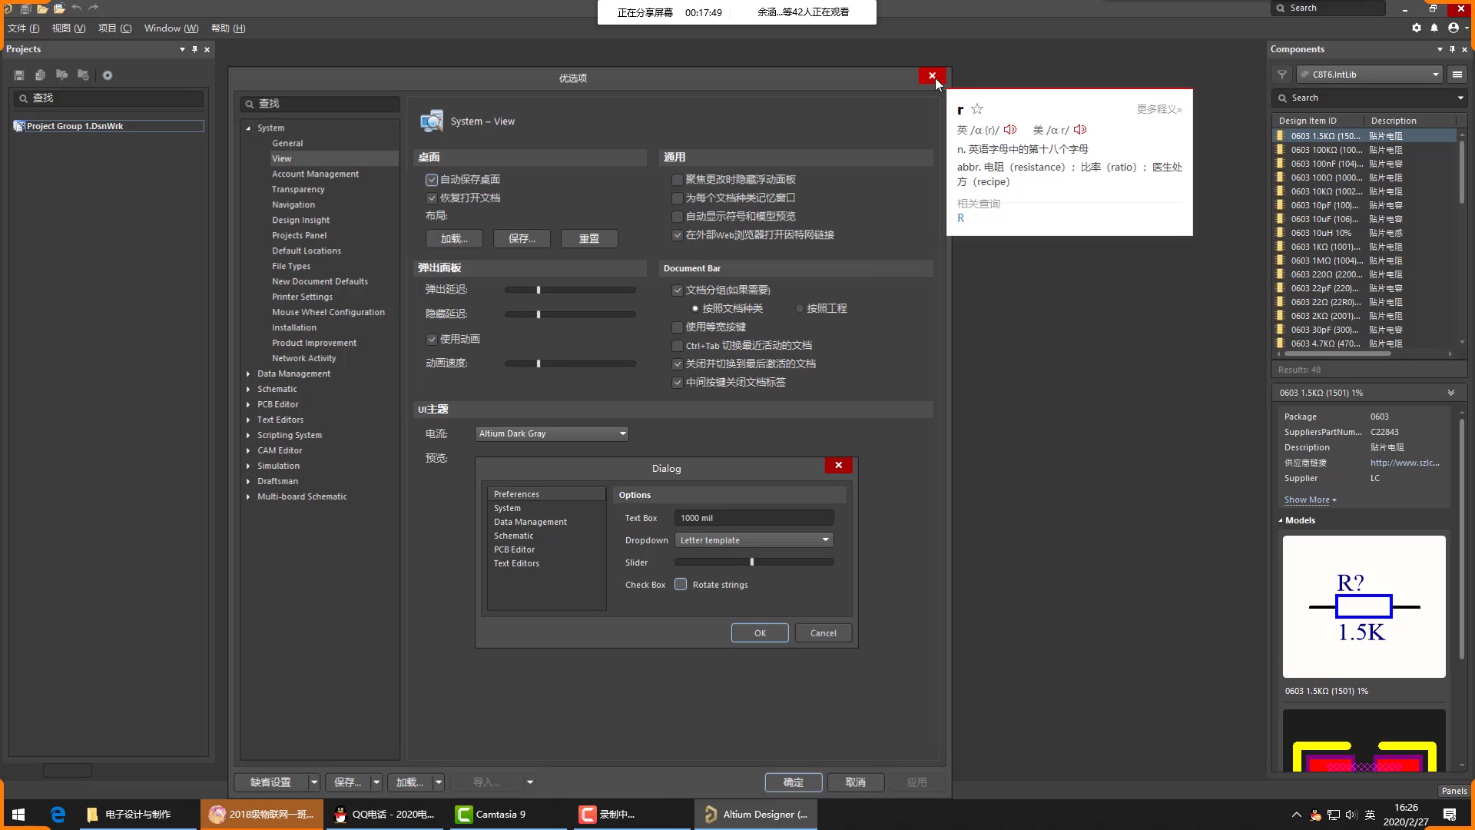1475x830 pixels.
Task: Open the 电选 theme dropdown in UI主题
Action: (622, 433)
